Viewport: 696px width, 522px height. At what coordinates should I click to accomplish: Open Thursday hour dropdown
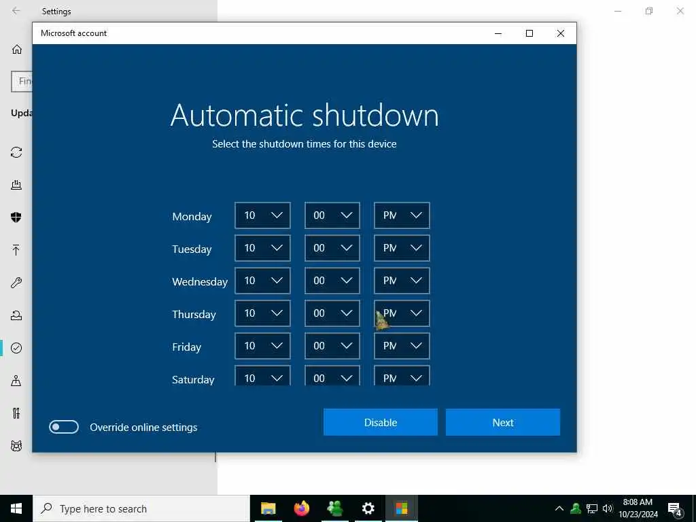[x=263, y=313]
